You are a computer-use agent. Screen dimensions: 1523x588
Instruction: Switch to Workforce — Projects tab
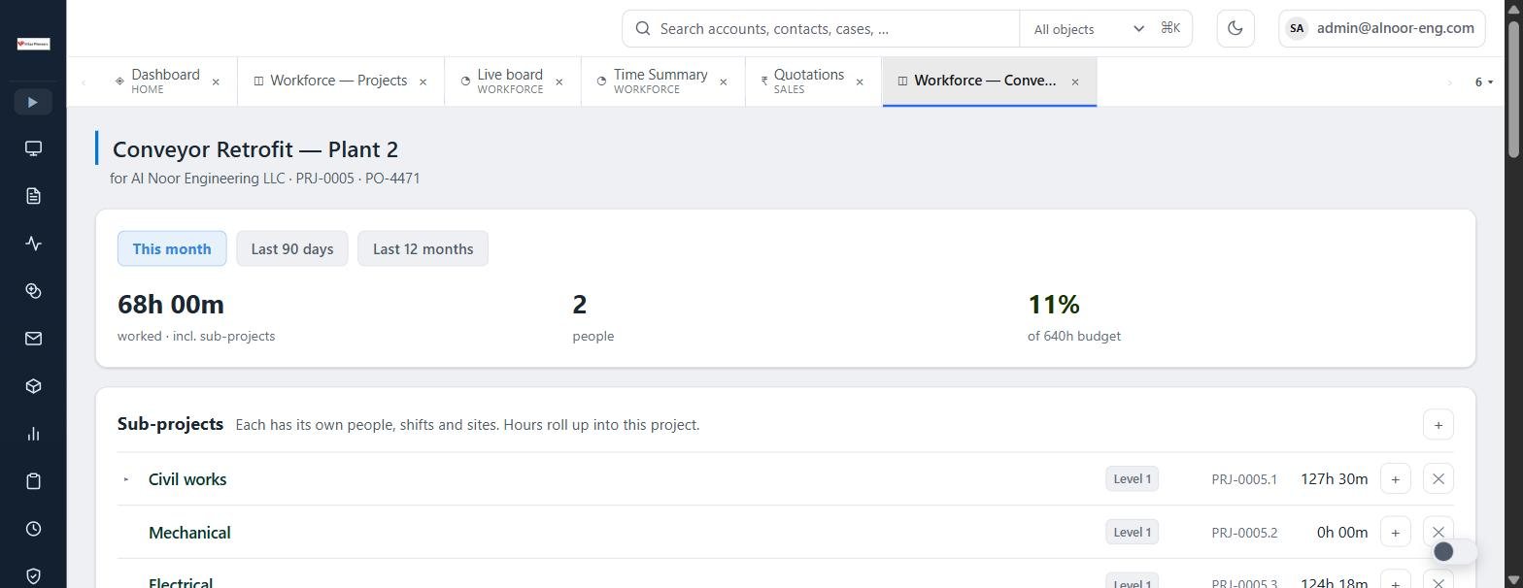click(338, 81)
